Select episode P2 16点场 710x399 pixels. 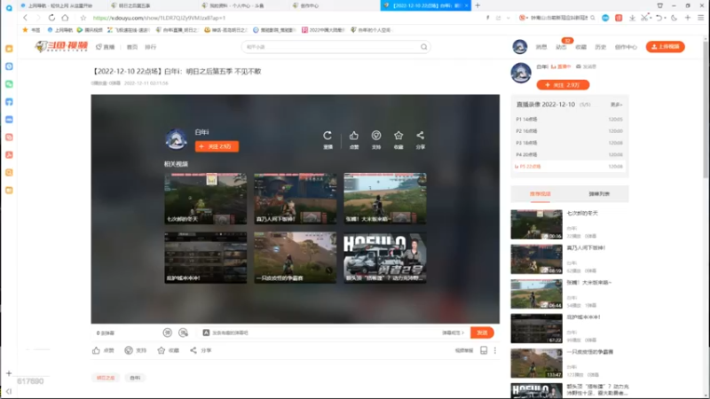(569, 131)
